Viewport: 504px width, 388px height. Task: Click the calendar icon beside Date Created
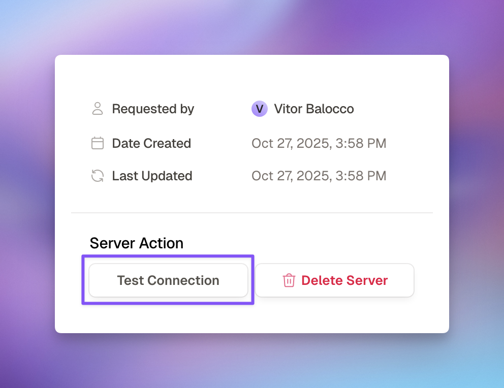97,143
